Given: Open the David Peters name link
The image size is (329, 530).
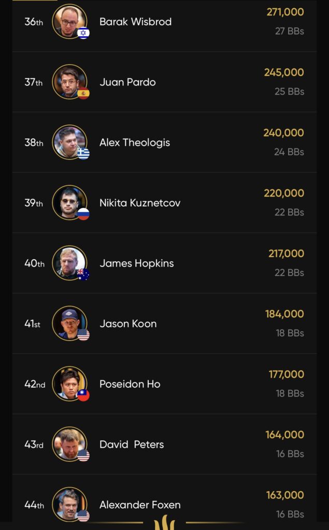Looking at the screenshot, I should point(132,445).
